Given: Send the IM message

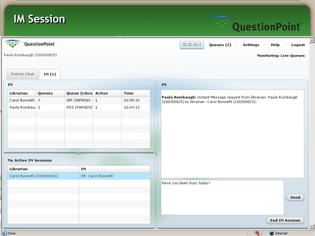Looking at the screenshot, I should click(x=295, y=197).
